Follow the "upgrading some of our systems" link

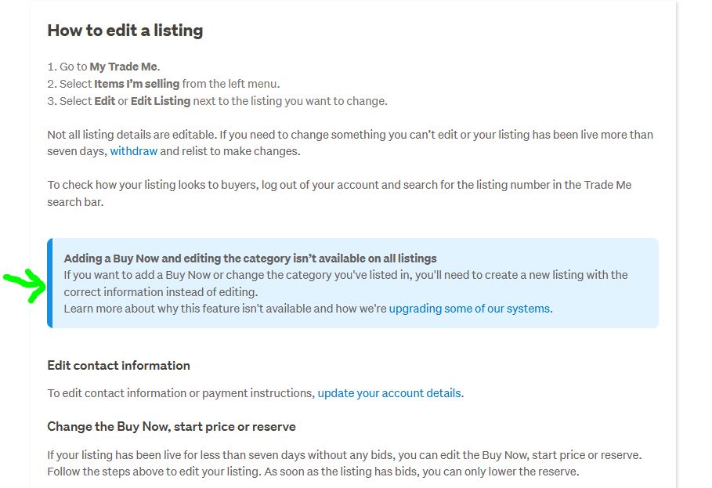point(469,309)
